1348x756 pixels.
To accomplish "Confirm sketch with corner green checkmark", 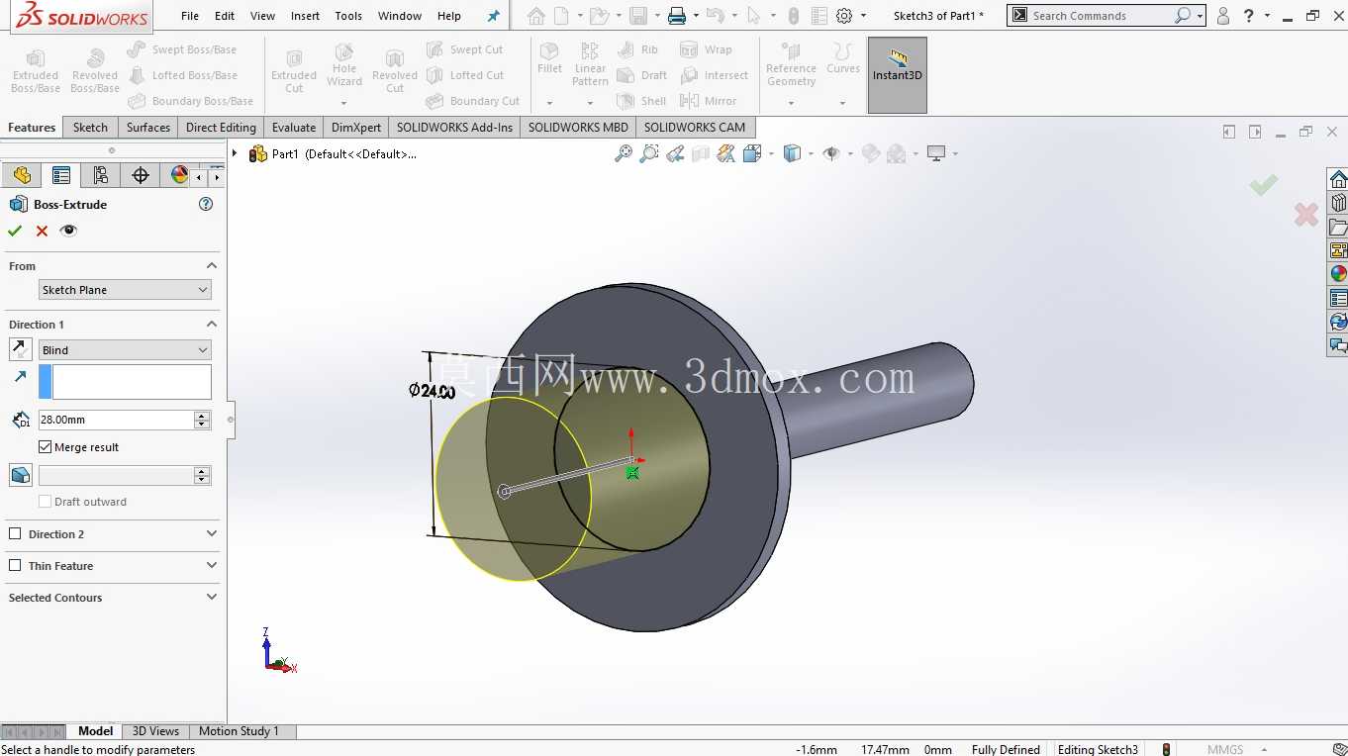I will [x=1263, y=185].
